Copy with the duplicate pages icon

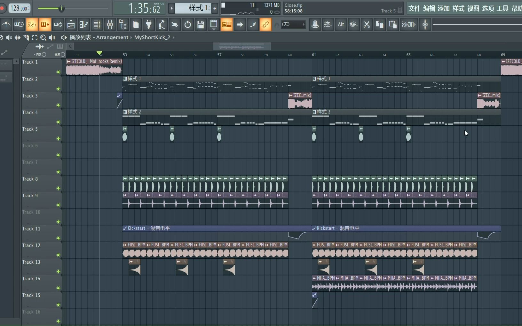coord(380,25)
